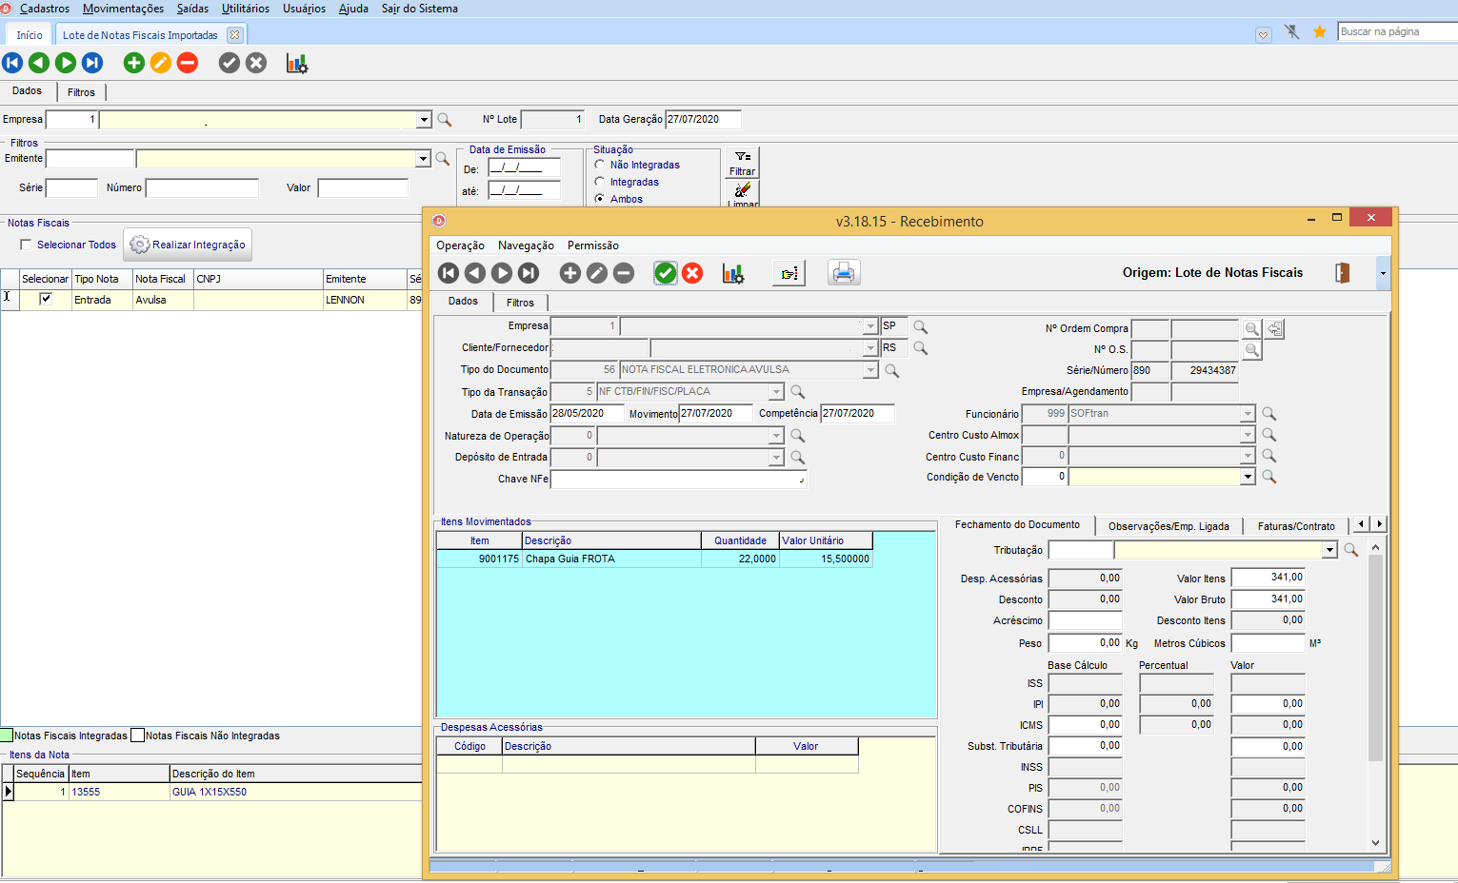Expand the Empresa dropdown in main form
The width and height of the screenshot is (1458, 883).
coord(424,120)
